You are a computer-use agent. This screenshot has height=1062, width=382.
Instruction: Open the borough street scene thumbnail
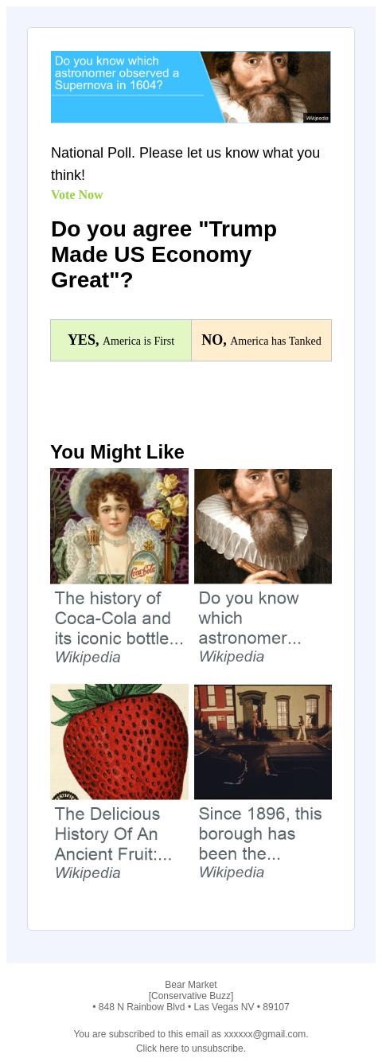coord(263,742)
